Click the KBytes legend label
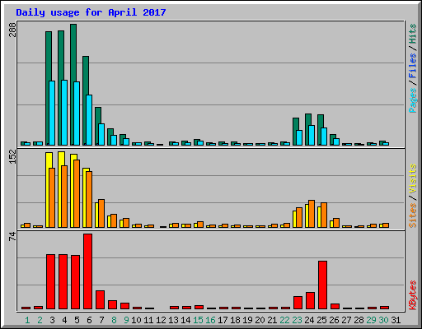This screenshot has height=329, width=422. click(412, 295)
